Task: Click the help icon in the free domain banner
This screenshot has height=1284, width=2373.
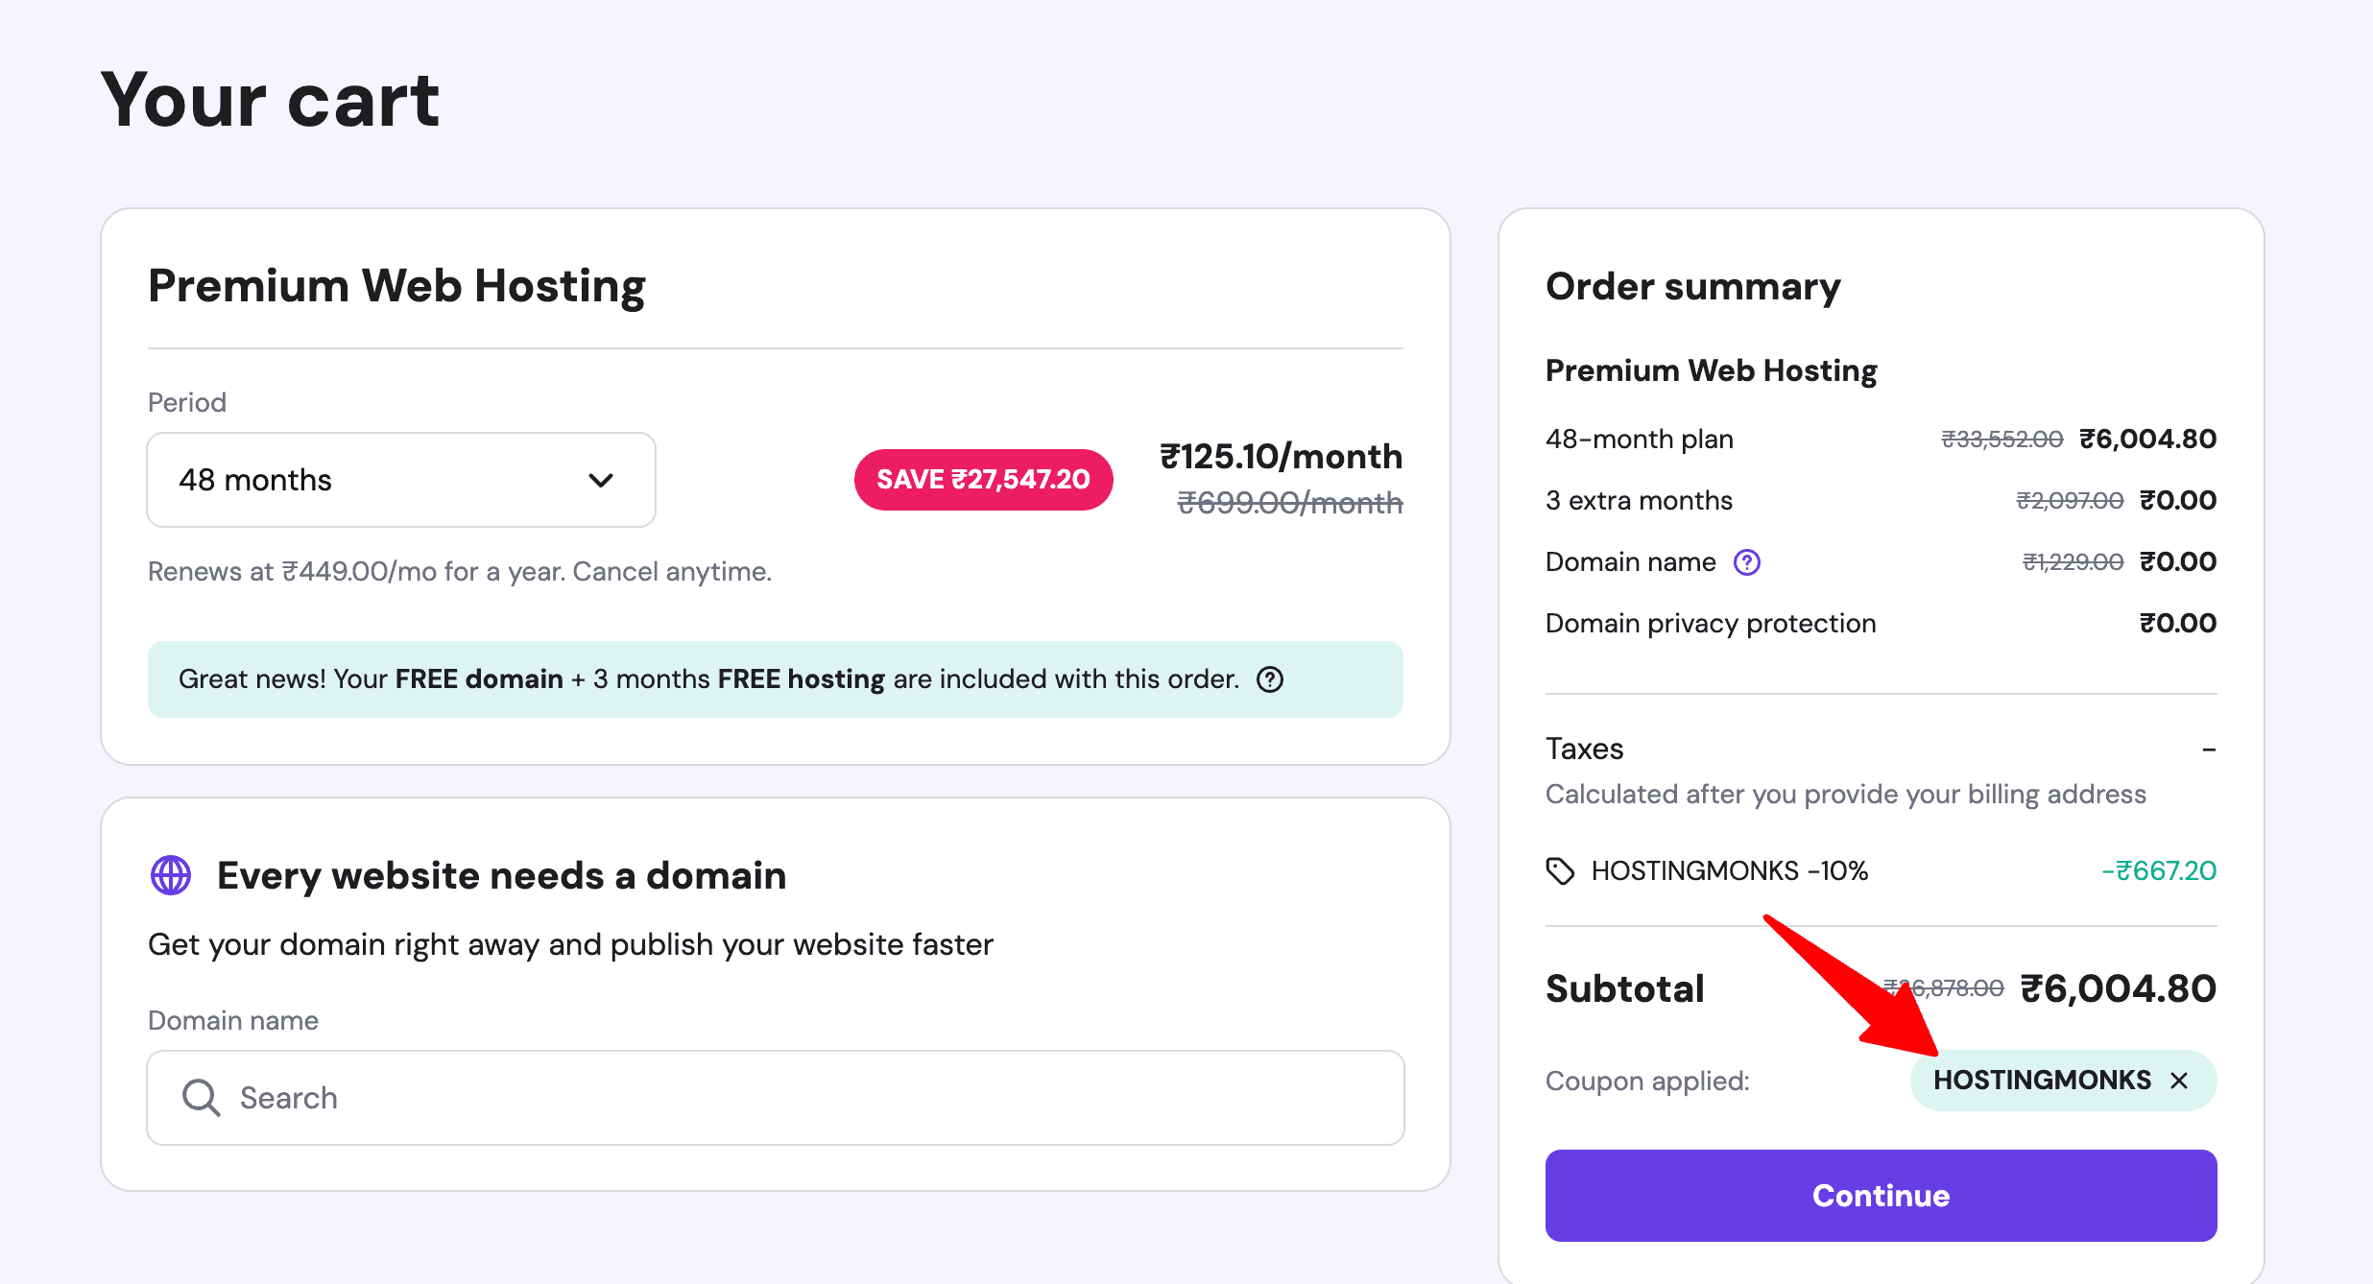Action: click(x=1270, y=679)
